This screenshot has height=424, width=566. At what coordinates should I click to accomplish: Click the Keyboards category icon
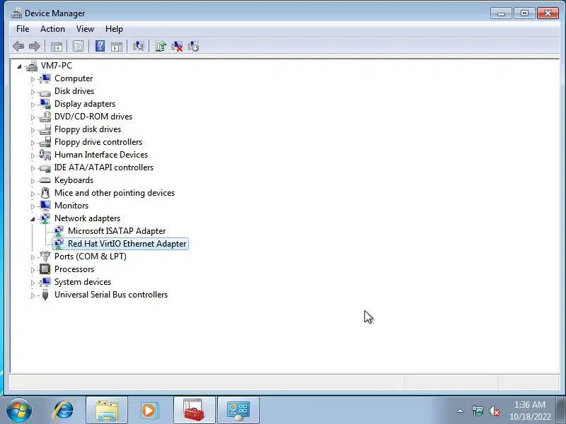(x=45, y=180)
